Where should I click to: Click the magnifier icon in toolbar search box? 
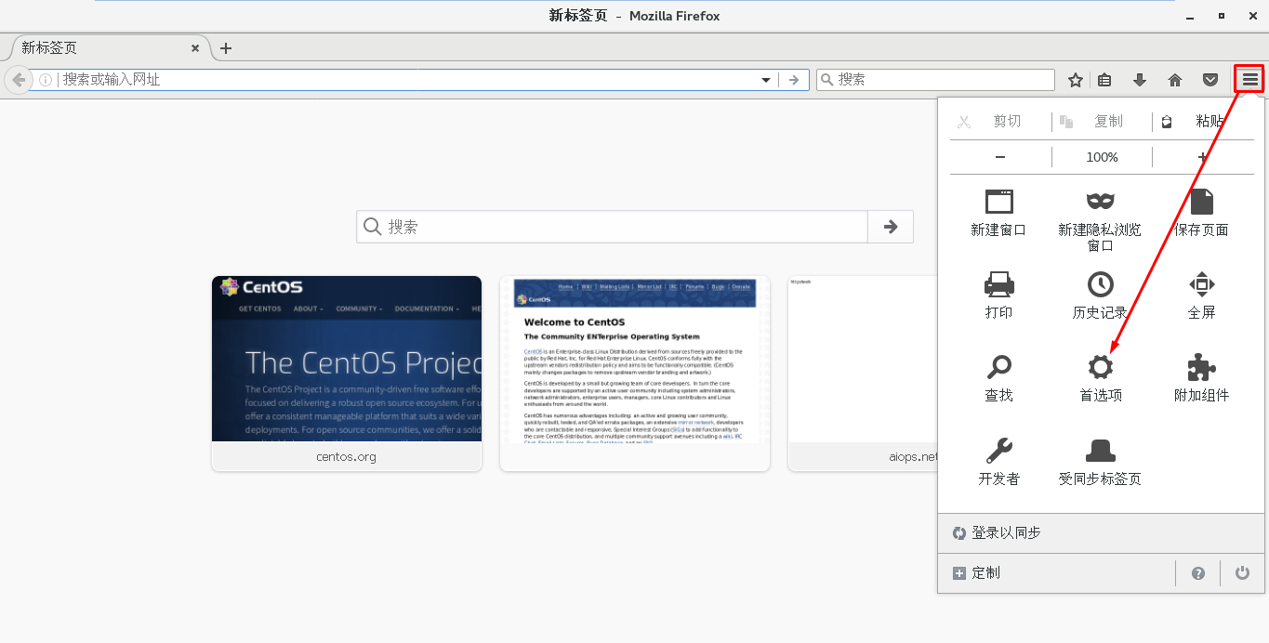826,80
